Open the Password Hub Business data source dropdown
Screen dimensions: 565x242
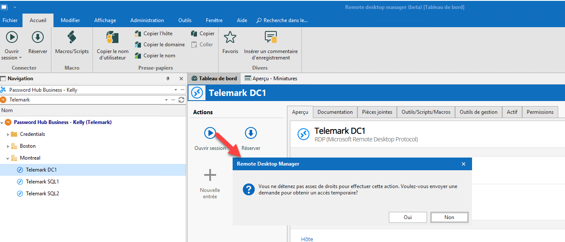(176, 90)
